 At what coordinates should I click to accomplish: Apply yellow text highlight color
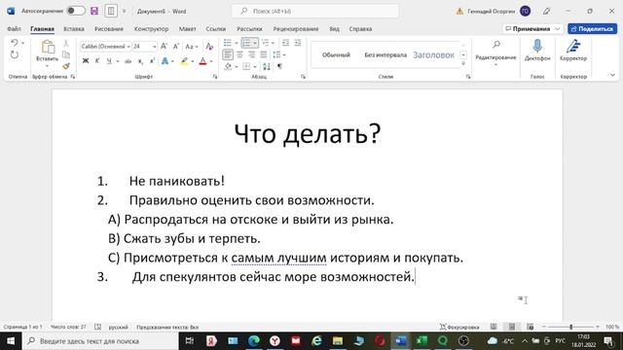coord(184,61)
